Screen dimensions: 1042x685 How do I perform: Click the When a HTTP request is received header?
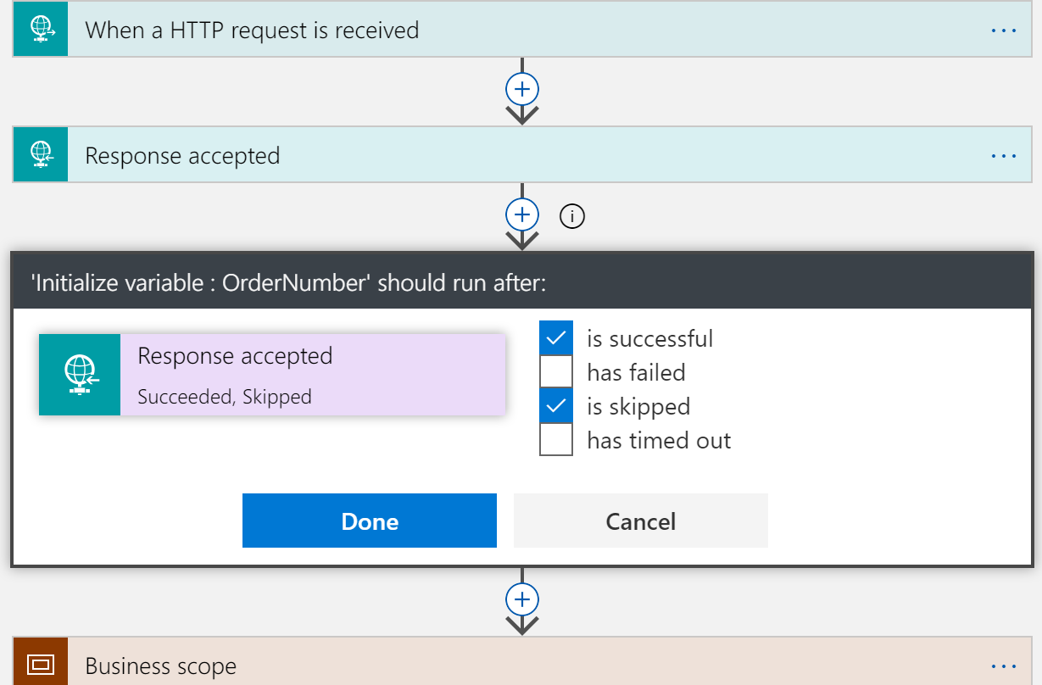252,29
